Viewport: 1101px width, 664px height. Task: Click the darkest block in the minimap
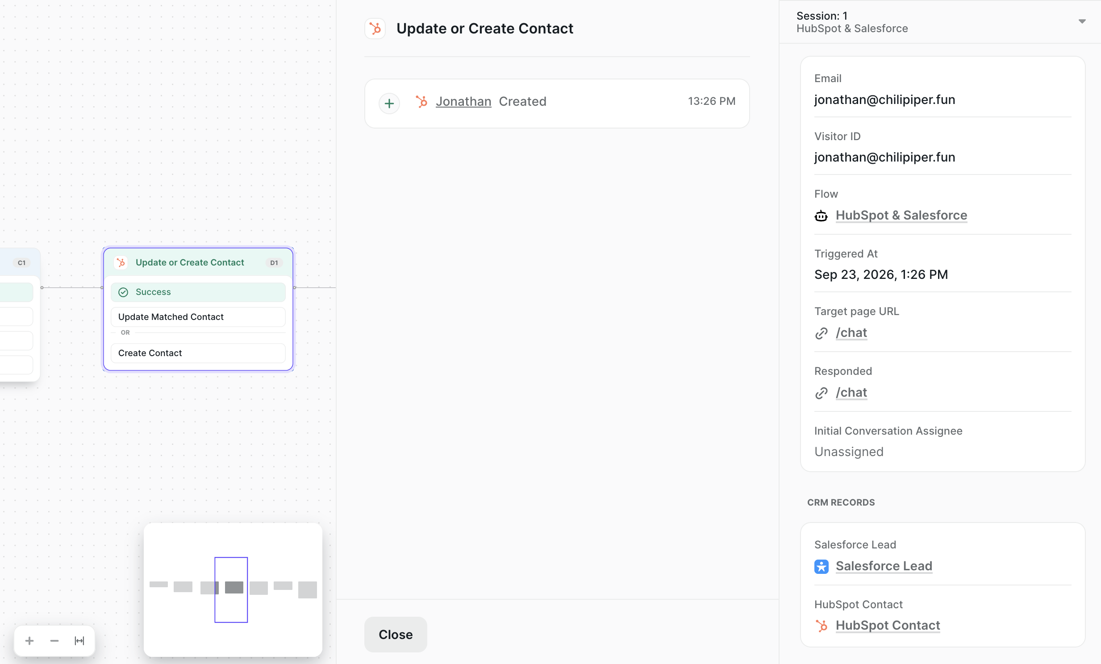[234, 587]
